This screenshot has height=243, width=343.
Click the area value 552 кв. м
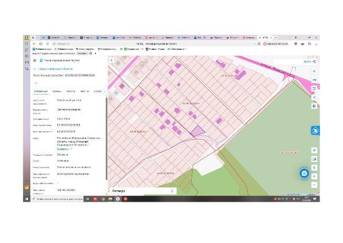[x=62, y=155]
